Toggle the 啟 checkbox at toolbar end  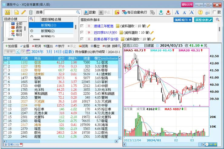point(214,12)
